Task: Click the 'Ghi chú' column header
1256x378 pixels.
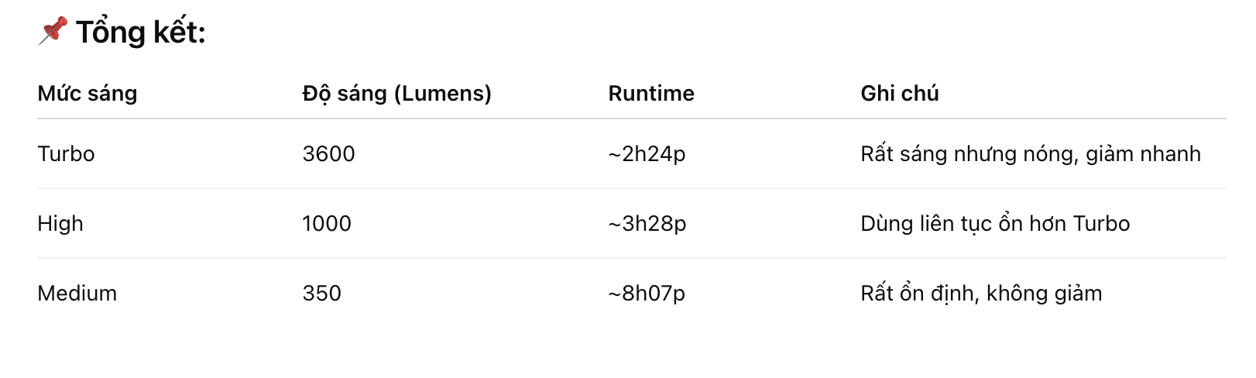Action: (899, 94)
